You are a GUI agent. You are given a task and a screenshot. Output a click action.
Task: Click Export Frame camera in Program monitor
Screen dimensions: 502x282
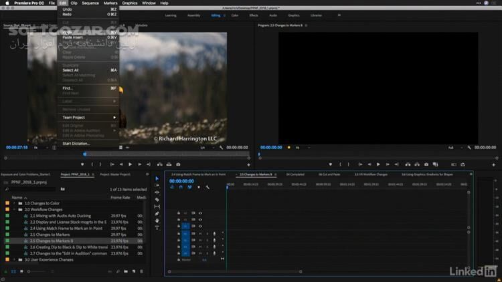coord(426,164)
